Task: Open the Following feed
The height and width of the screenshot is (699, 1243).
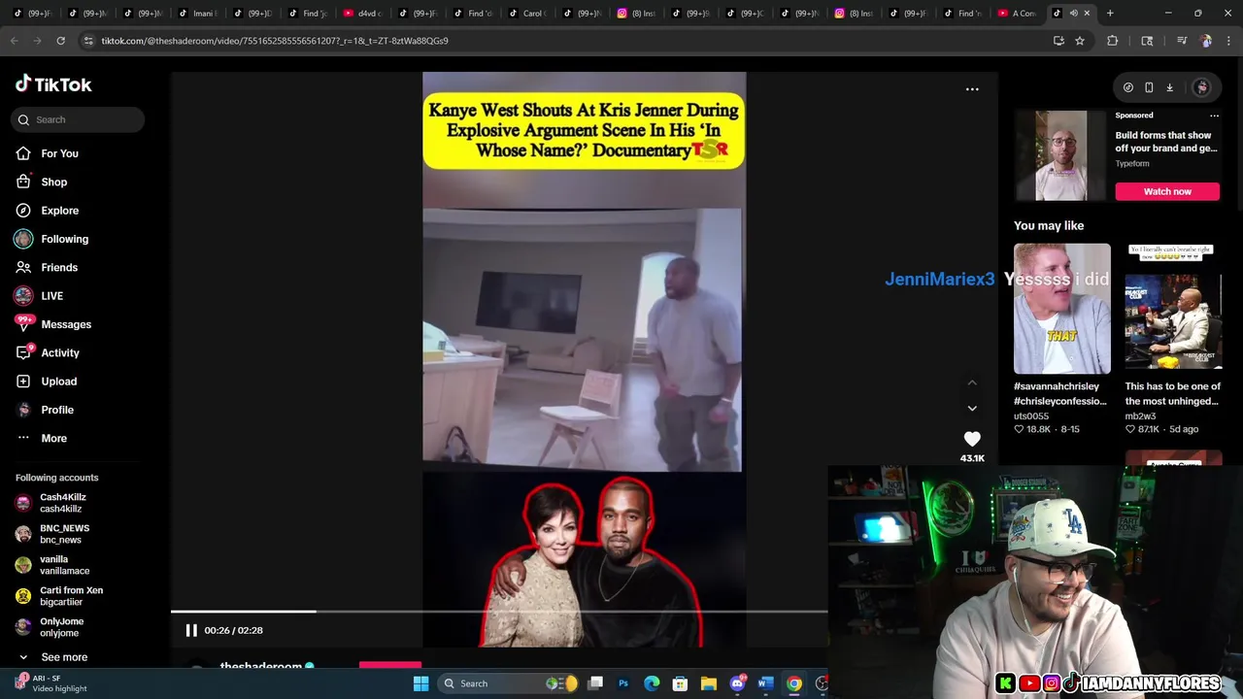Action: (64, 239)
